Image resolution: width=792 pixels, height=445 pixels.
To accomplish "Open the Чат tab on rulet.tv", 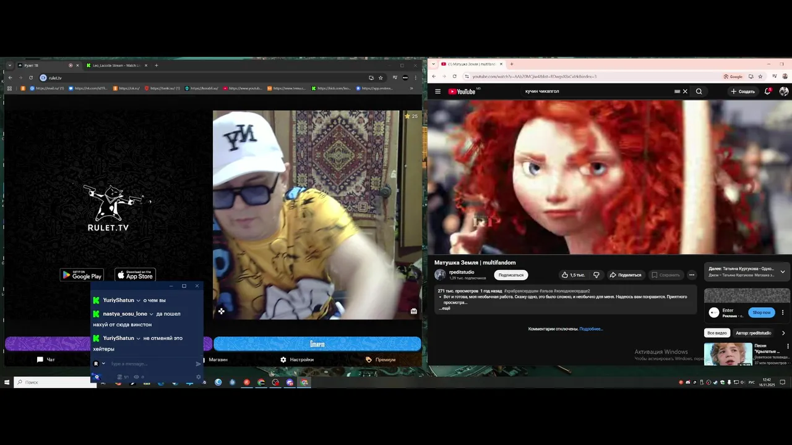I will (x=46, y=360).
